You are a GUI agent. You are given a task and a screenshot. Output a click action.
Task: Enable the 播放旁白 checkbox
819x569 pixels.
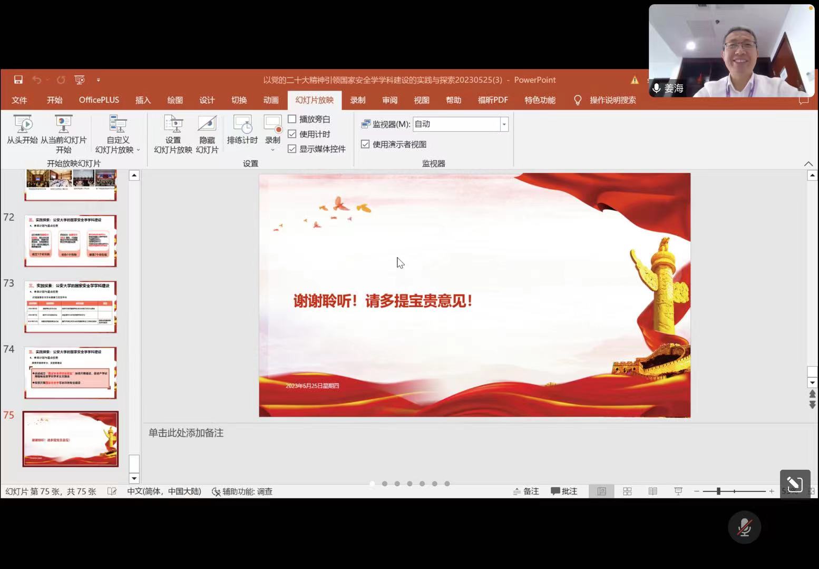coord(292,119)
